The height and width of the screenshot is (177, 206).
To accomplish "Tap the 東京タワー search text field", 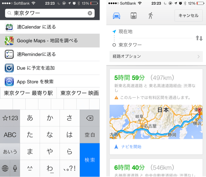I will click(50, 13).
